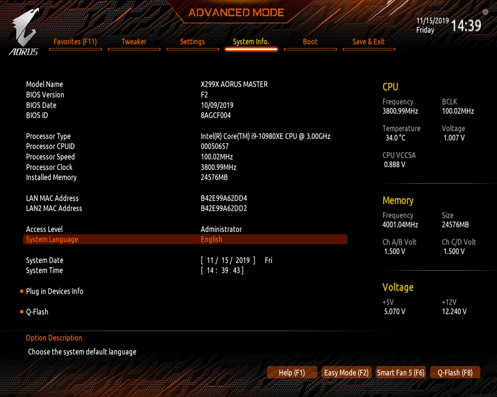Change the English language value
The width and height of the screenshot is (497, 397).
click(x=212, y=239)
